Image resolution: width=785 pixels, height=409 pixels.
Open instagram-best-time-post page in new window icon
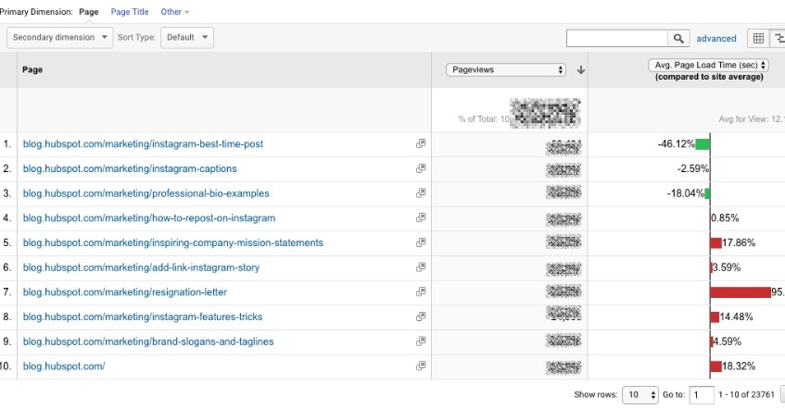point(421,144)
